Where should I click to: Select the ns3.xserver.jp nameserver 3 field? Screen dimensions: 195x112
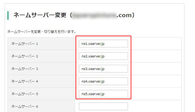coord(103,69)
